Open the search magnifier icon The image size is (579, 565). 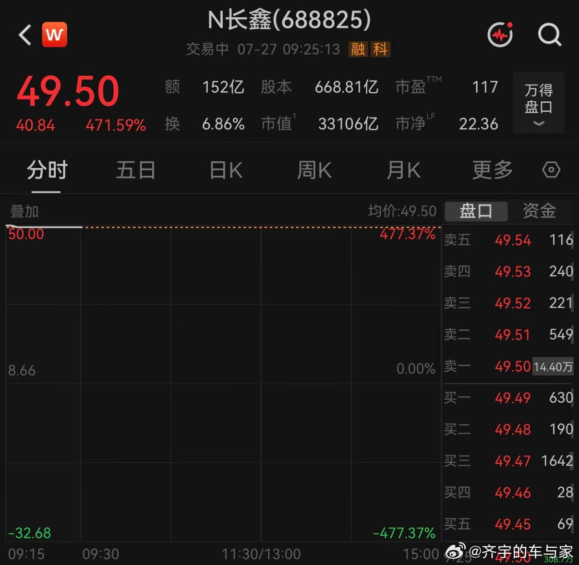549,35
